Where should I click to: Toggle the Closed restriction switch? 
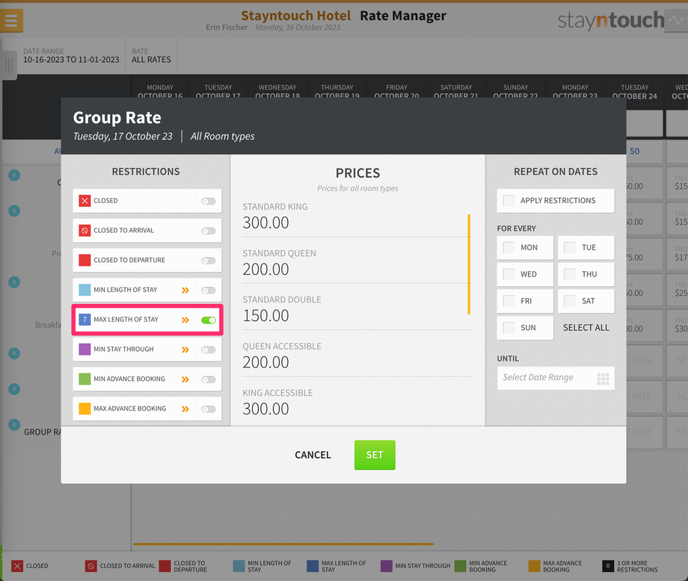pyautogui.click(x=209, y=201)
